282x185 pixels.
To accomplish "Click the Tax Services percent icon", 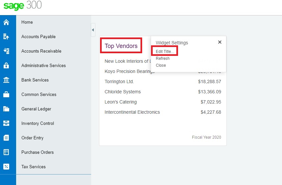I will click(6, 167).
